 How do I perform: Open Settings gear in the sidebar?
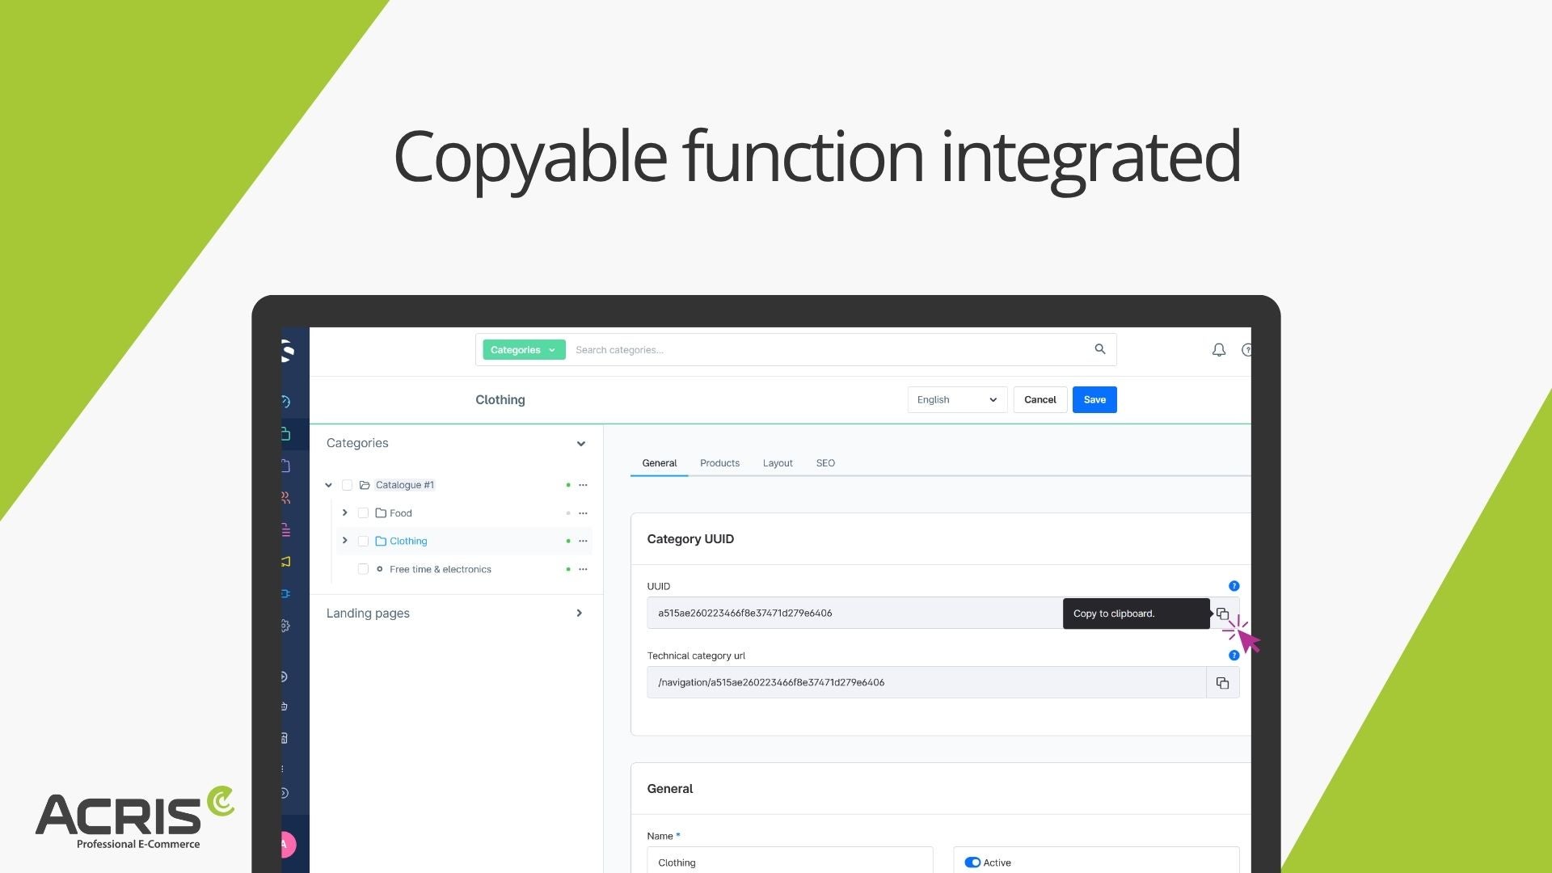point(286,626)
